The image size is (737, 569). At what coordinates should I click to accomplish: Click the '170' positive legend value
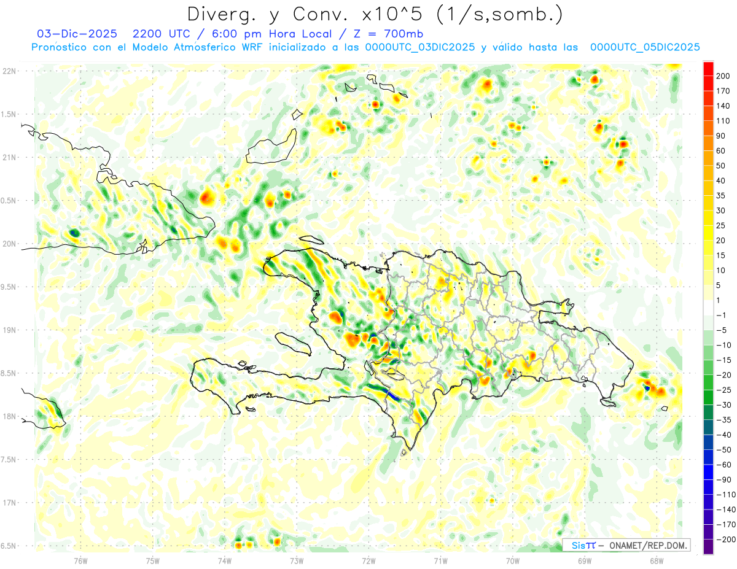click(723, 91)
